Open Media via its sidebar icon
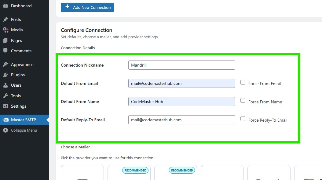Image resolution: width=322 pixels, height=180 pixels. (5, 30)
